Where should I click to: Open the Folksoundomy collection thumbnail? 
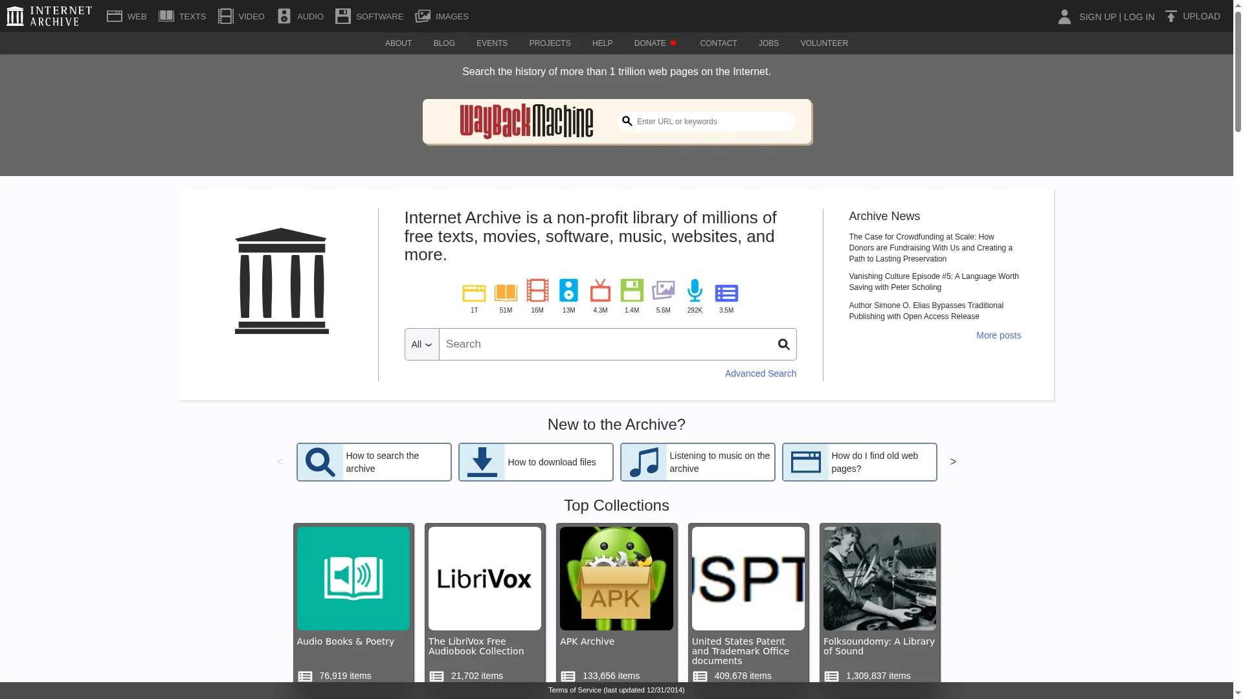click(879, 579)
